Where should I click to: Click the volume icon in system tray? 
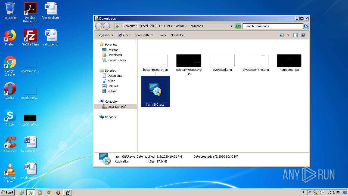click(322, 192)
